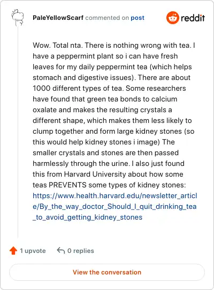Click the "Wow. Total nta." opening sentence

(x=58, y=45)
